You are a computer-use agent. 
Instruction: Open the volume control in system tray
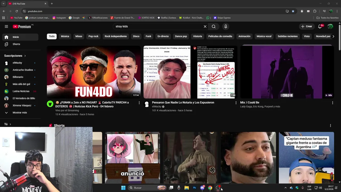click(x=320, y=188)
